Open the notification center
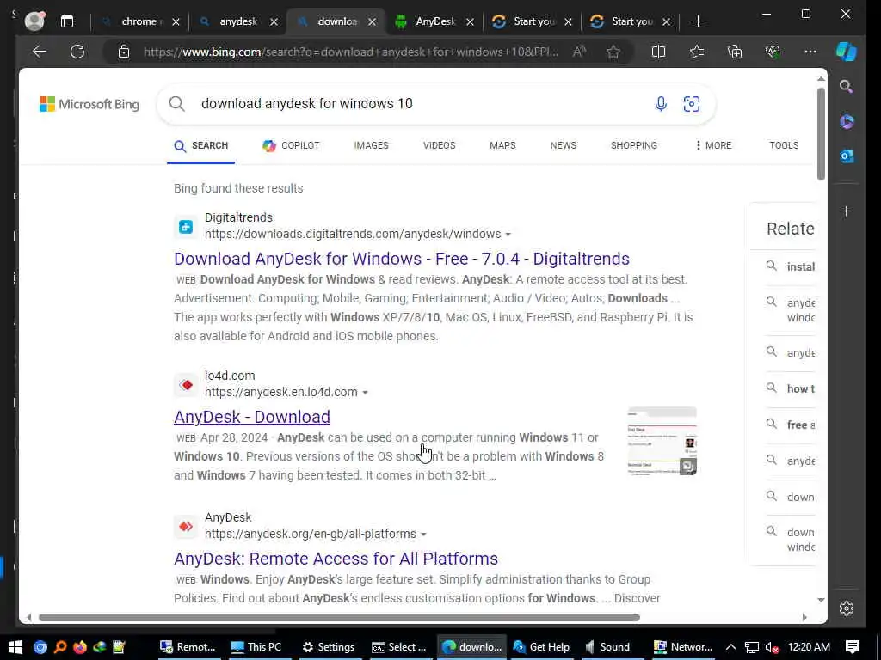Viewport: 881px width, 660px height. pyautogui.click(x=853, y=647)
